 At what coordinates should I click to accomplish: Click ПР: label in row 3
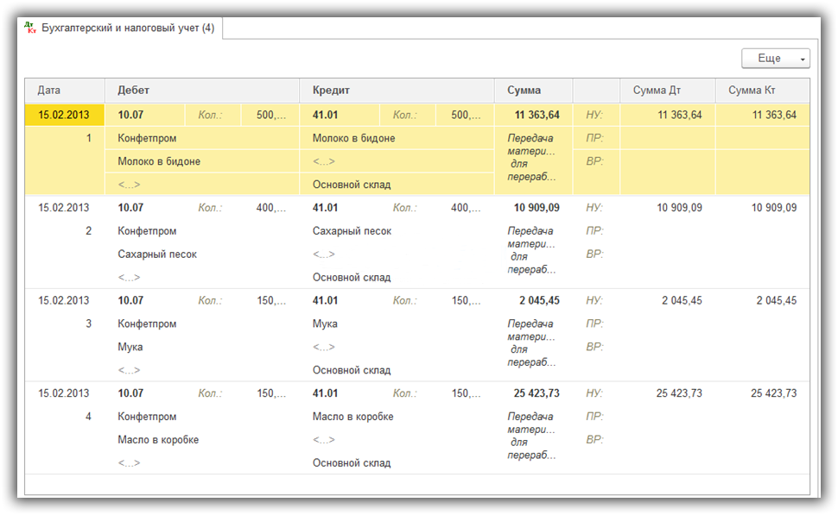pyautogui.click(x=594, y=324)
